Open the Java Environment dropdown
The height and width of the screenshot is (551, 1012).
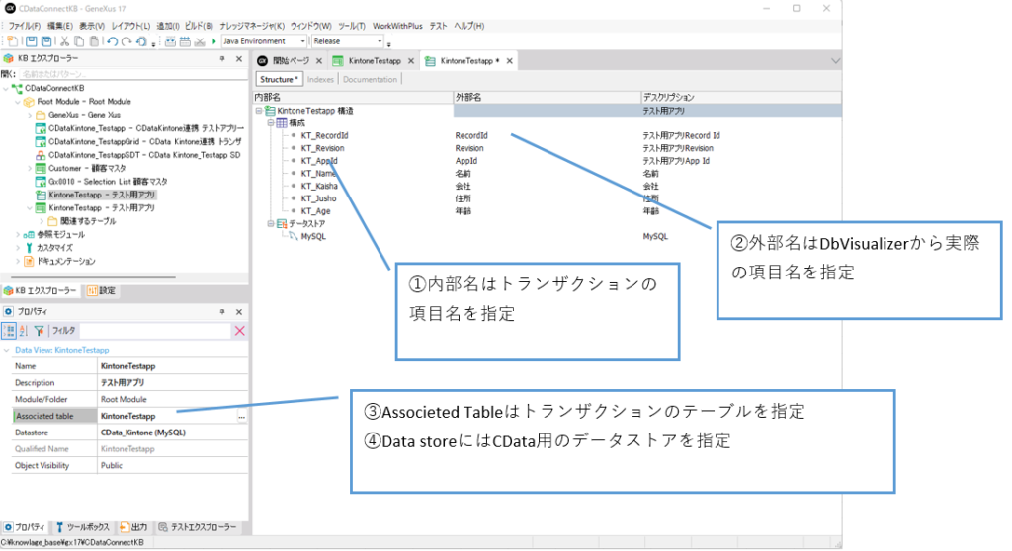tap(302, 41)
